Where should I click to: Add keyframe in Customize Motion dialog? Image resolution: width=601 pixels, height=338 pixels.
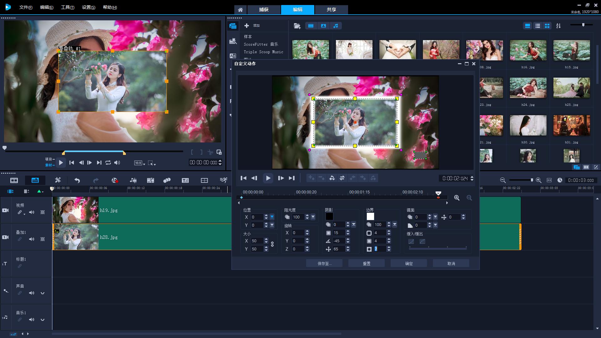coord(311,178)
